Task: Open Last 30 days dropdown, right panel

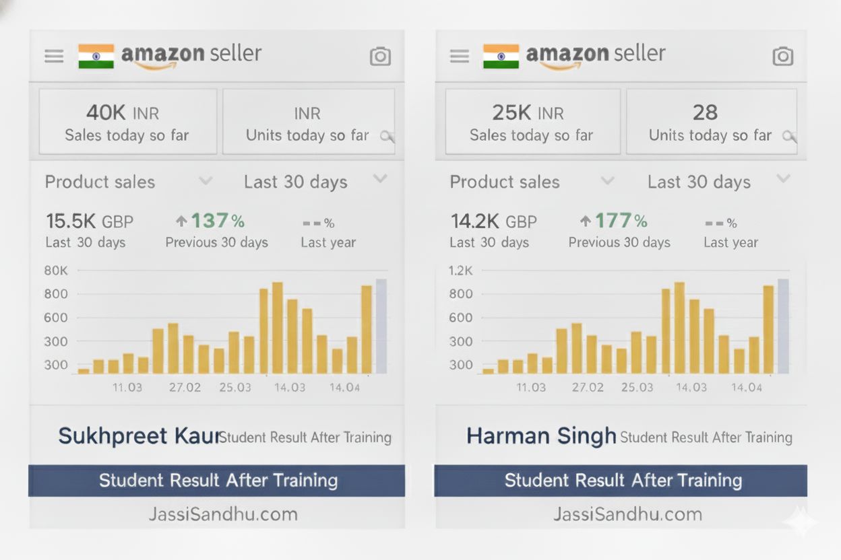Action: [782, 179]
